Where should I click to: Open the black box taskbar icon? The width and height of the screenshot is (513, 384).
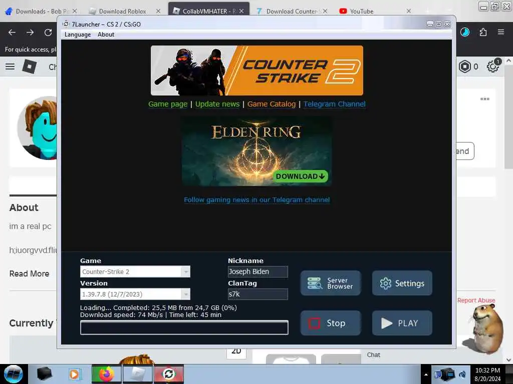point(44,374)
